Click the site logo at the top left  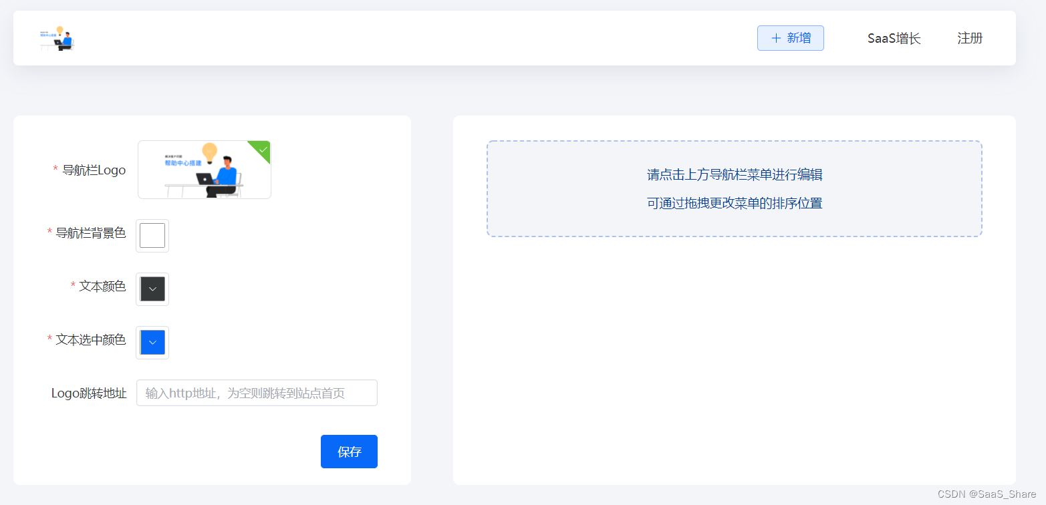57,38
